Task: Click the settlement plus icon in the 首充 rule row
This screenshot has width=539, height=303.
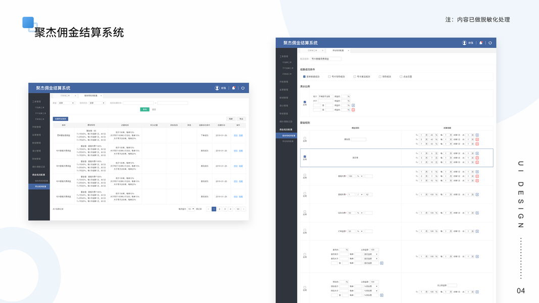Action: point(477,257)
